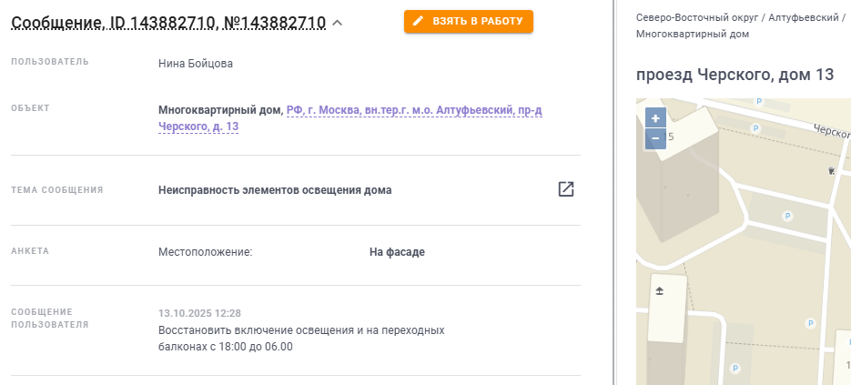Zoom in on the map

coord(655,118)
